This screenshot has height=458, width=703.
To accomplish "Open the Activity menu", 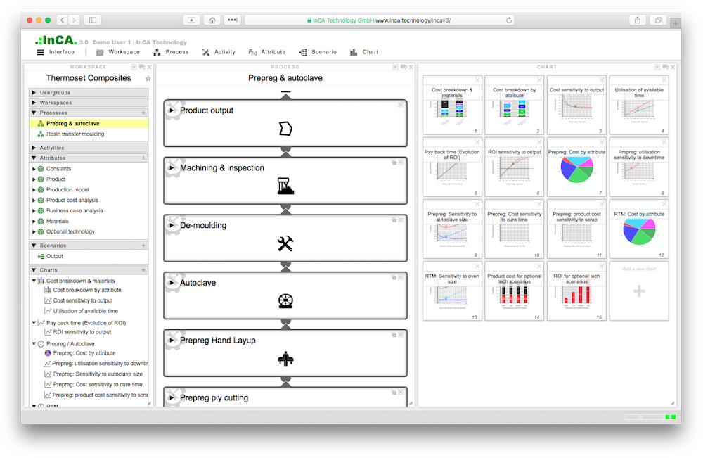I will [219, 52].
